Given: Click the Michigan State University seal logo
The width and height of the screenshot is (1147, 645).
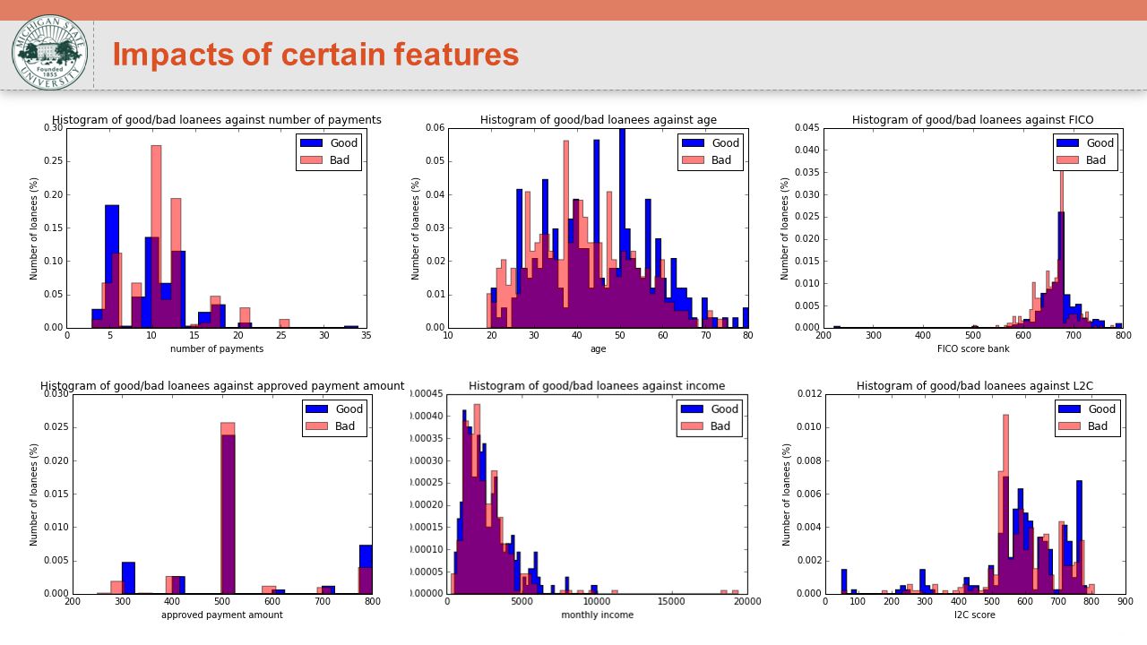Looking at the screenshot, I should tap(49, 52).
